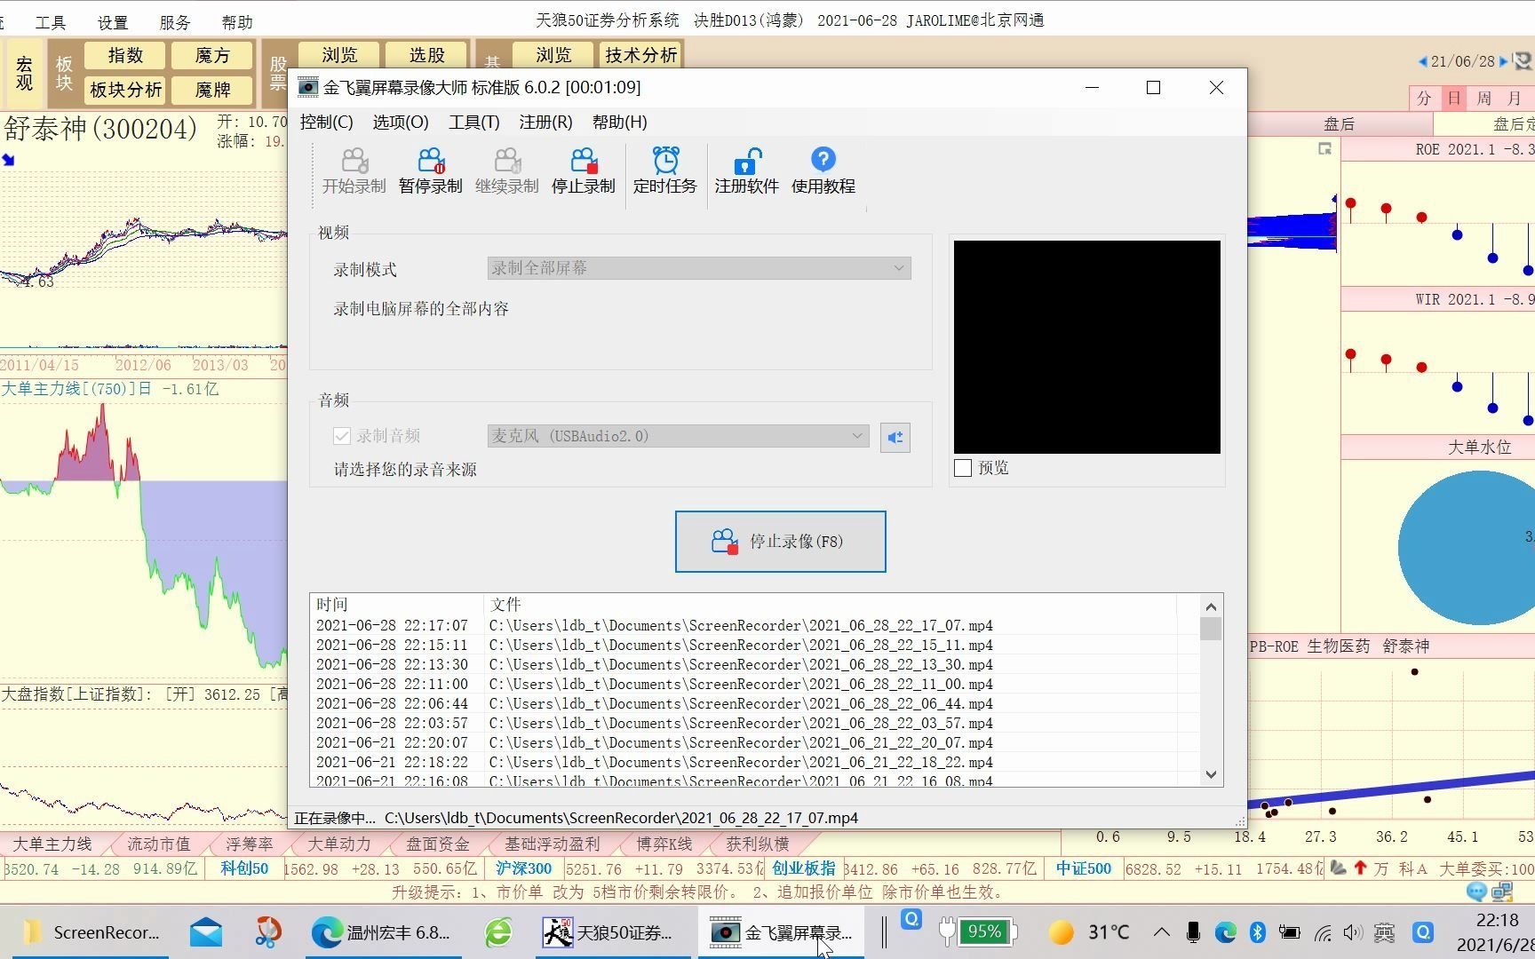
Task: Open green 360 browser icon in taskbar
Action: click(498, 931)
